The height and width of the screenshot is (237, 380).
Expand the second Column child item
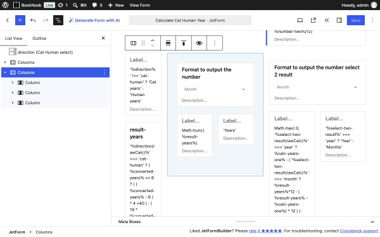13,93
